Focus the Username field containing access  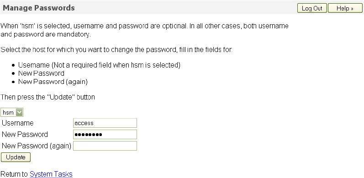[105, 123]
